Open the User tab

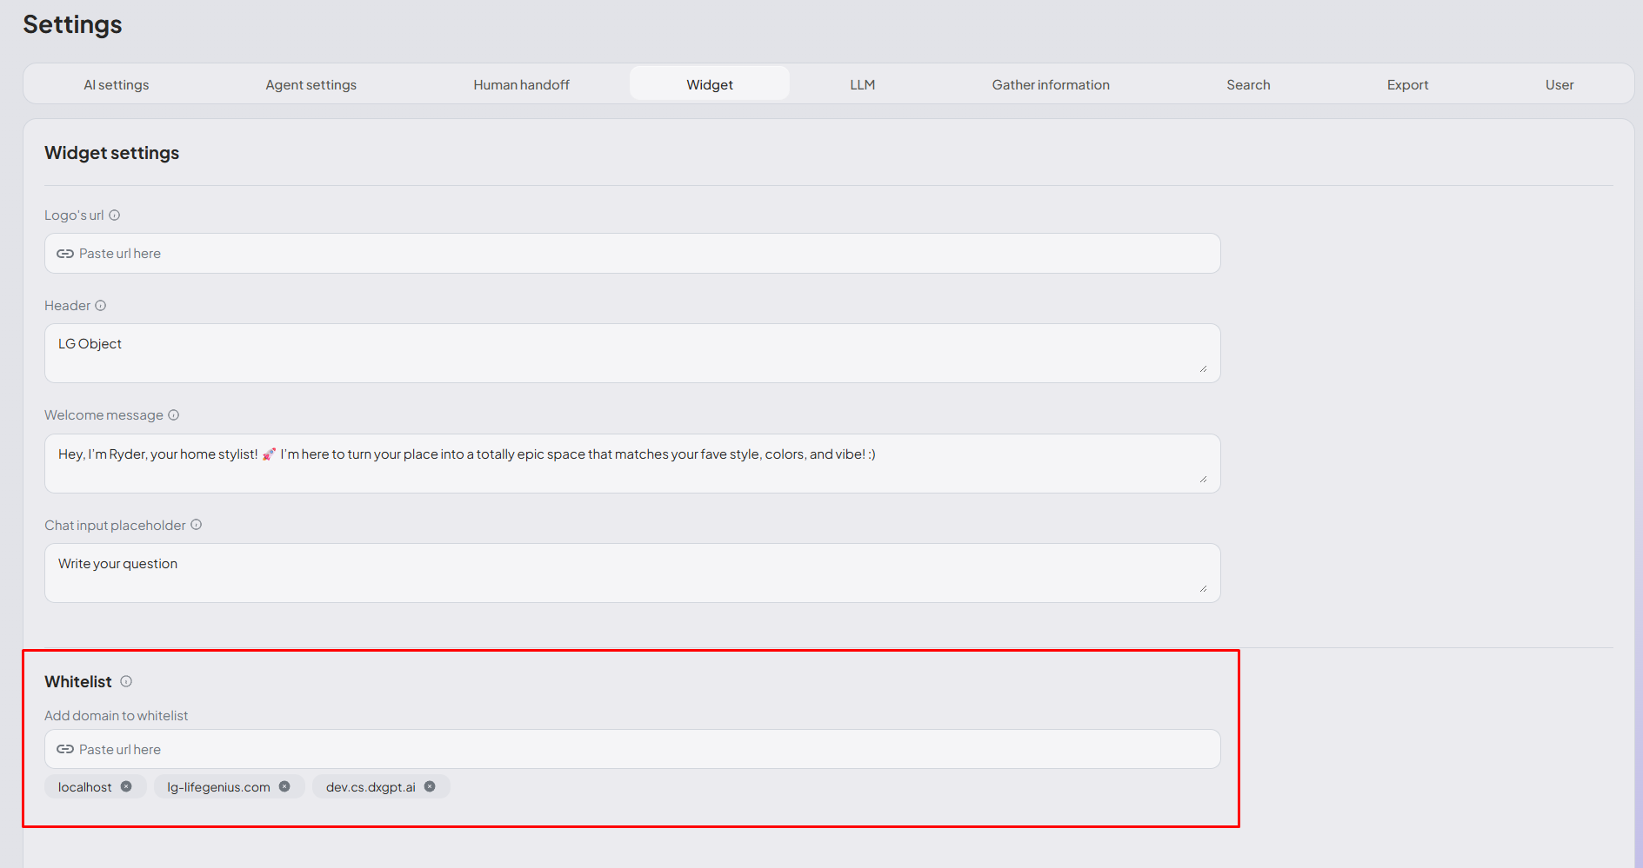(x=1559, y=84)
